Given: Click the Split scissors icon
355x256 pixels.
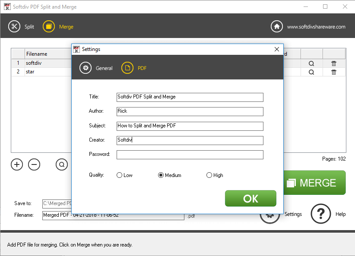Looking at the screenshot, I should pos(14,26).
